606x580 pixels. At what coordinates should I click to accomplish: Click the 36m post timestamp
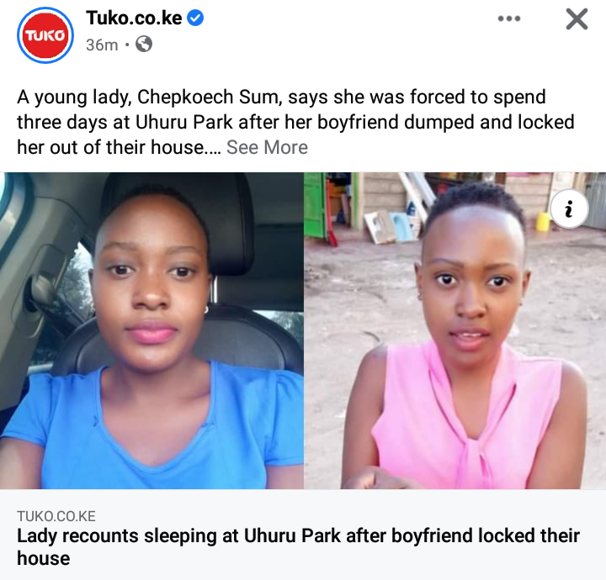(x=102, y=45)
